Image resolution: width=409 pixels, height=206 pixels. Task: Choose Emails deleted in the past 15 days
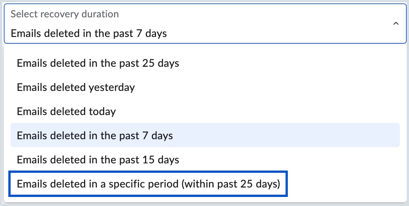coord(98,160)
